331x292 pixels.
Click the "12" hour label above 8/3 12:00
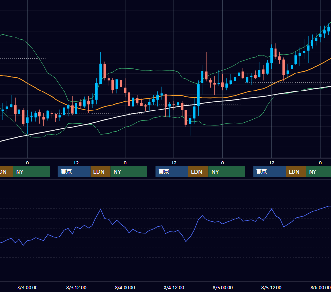tap(76, 163)
